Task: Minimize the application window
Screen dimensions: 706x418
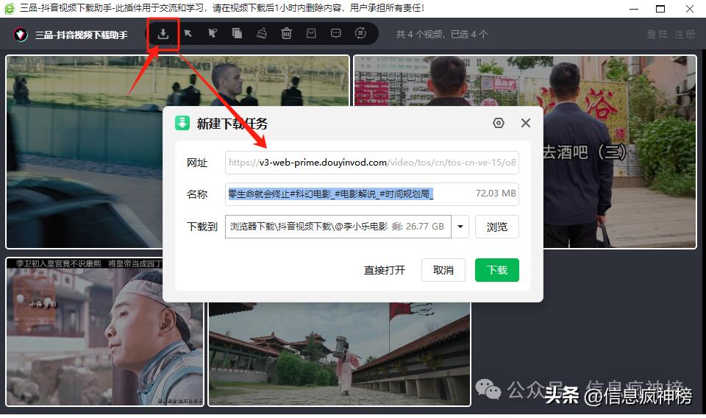Action: click(x=634, y=9)
